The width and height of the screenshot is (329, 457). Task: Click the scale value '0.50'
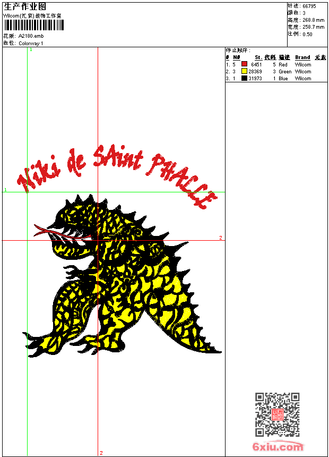click(x=307, y=34)
